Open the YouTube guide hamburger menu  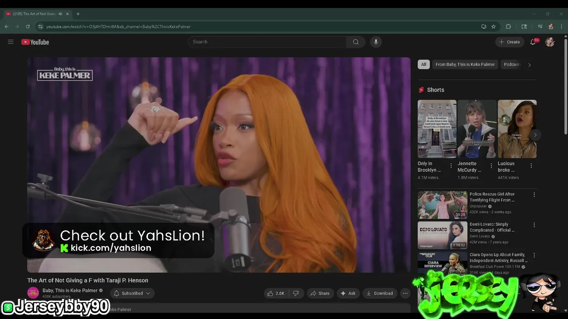(x=11, y=42)
